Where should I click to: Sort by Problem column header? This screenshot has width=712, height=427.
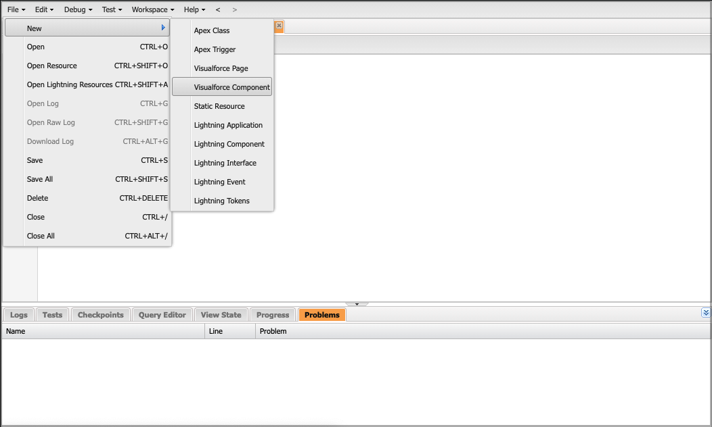(483, 331)
